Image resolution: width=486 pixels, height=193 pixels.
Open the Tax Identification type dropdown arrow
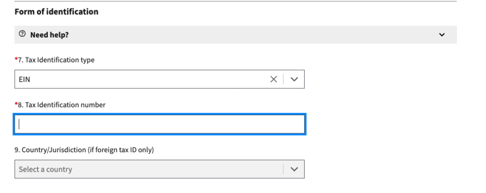tap(293, 79)
